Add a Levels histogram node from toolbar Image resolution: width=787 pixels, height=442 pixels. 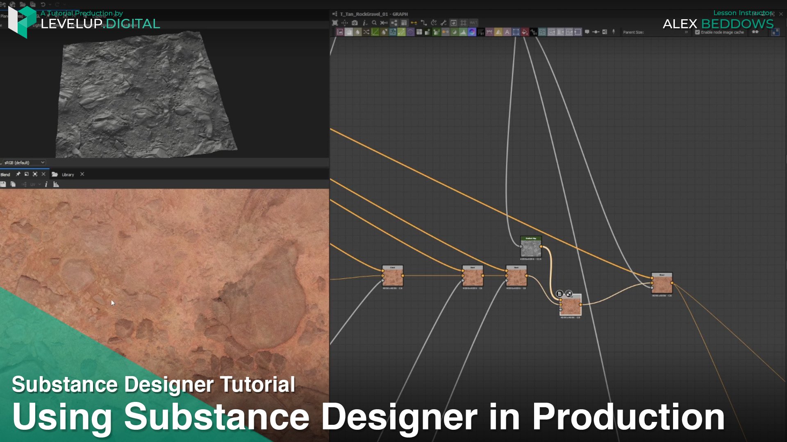tap(463, 32)
